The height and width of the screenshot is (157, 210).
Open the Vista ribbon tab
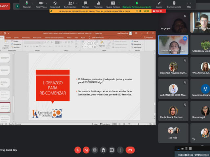click(x=76, y=38)
